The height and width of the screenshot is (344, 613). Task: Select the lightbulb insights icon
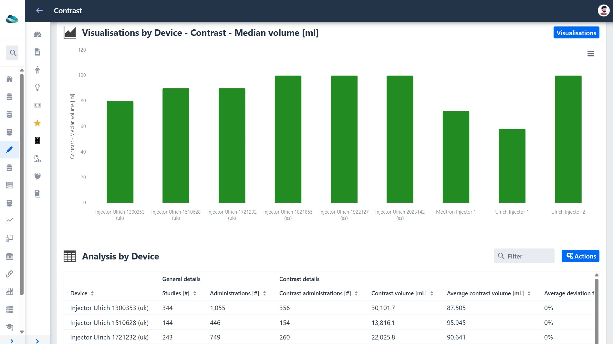click(37, 87)
